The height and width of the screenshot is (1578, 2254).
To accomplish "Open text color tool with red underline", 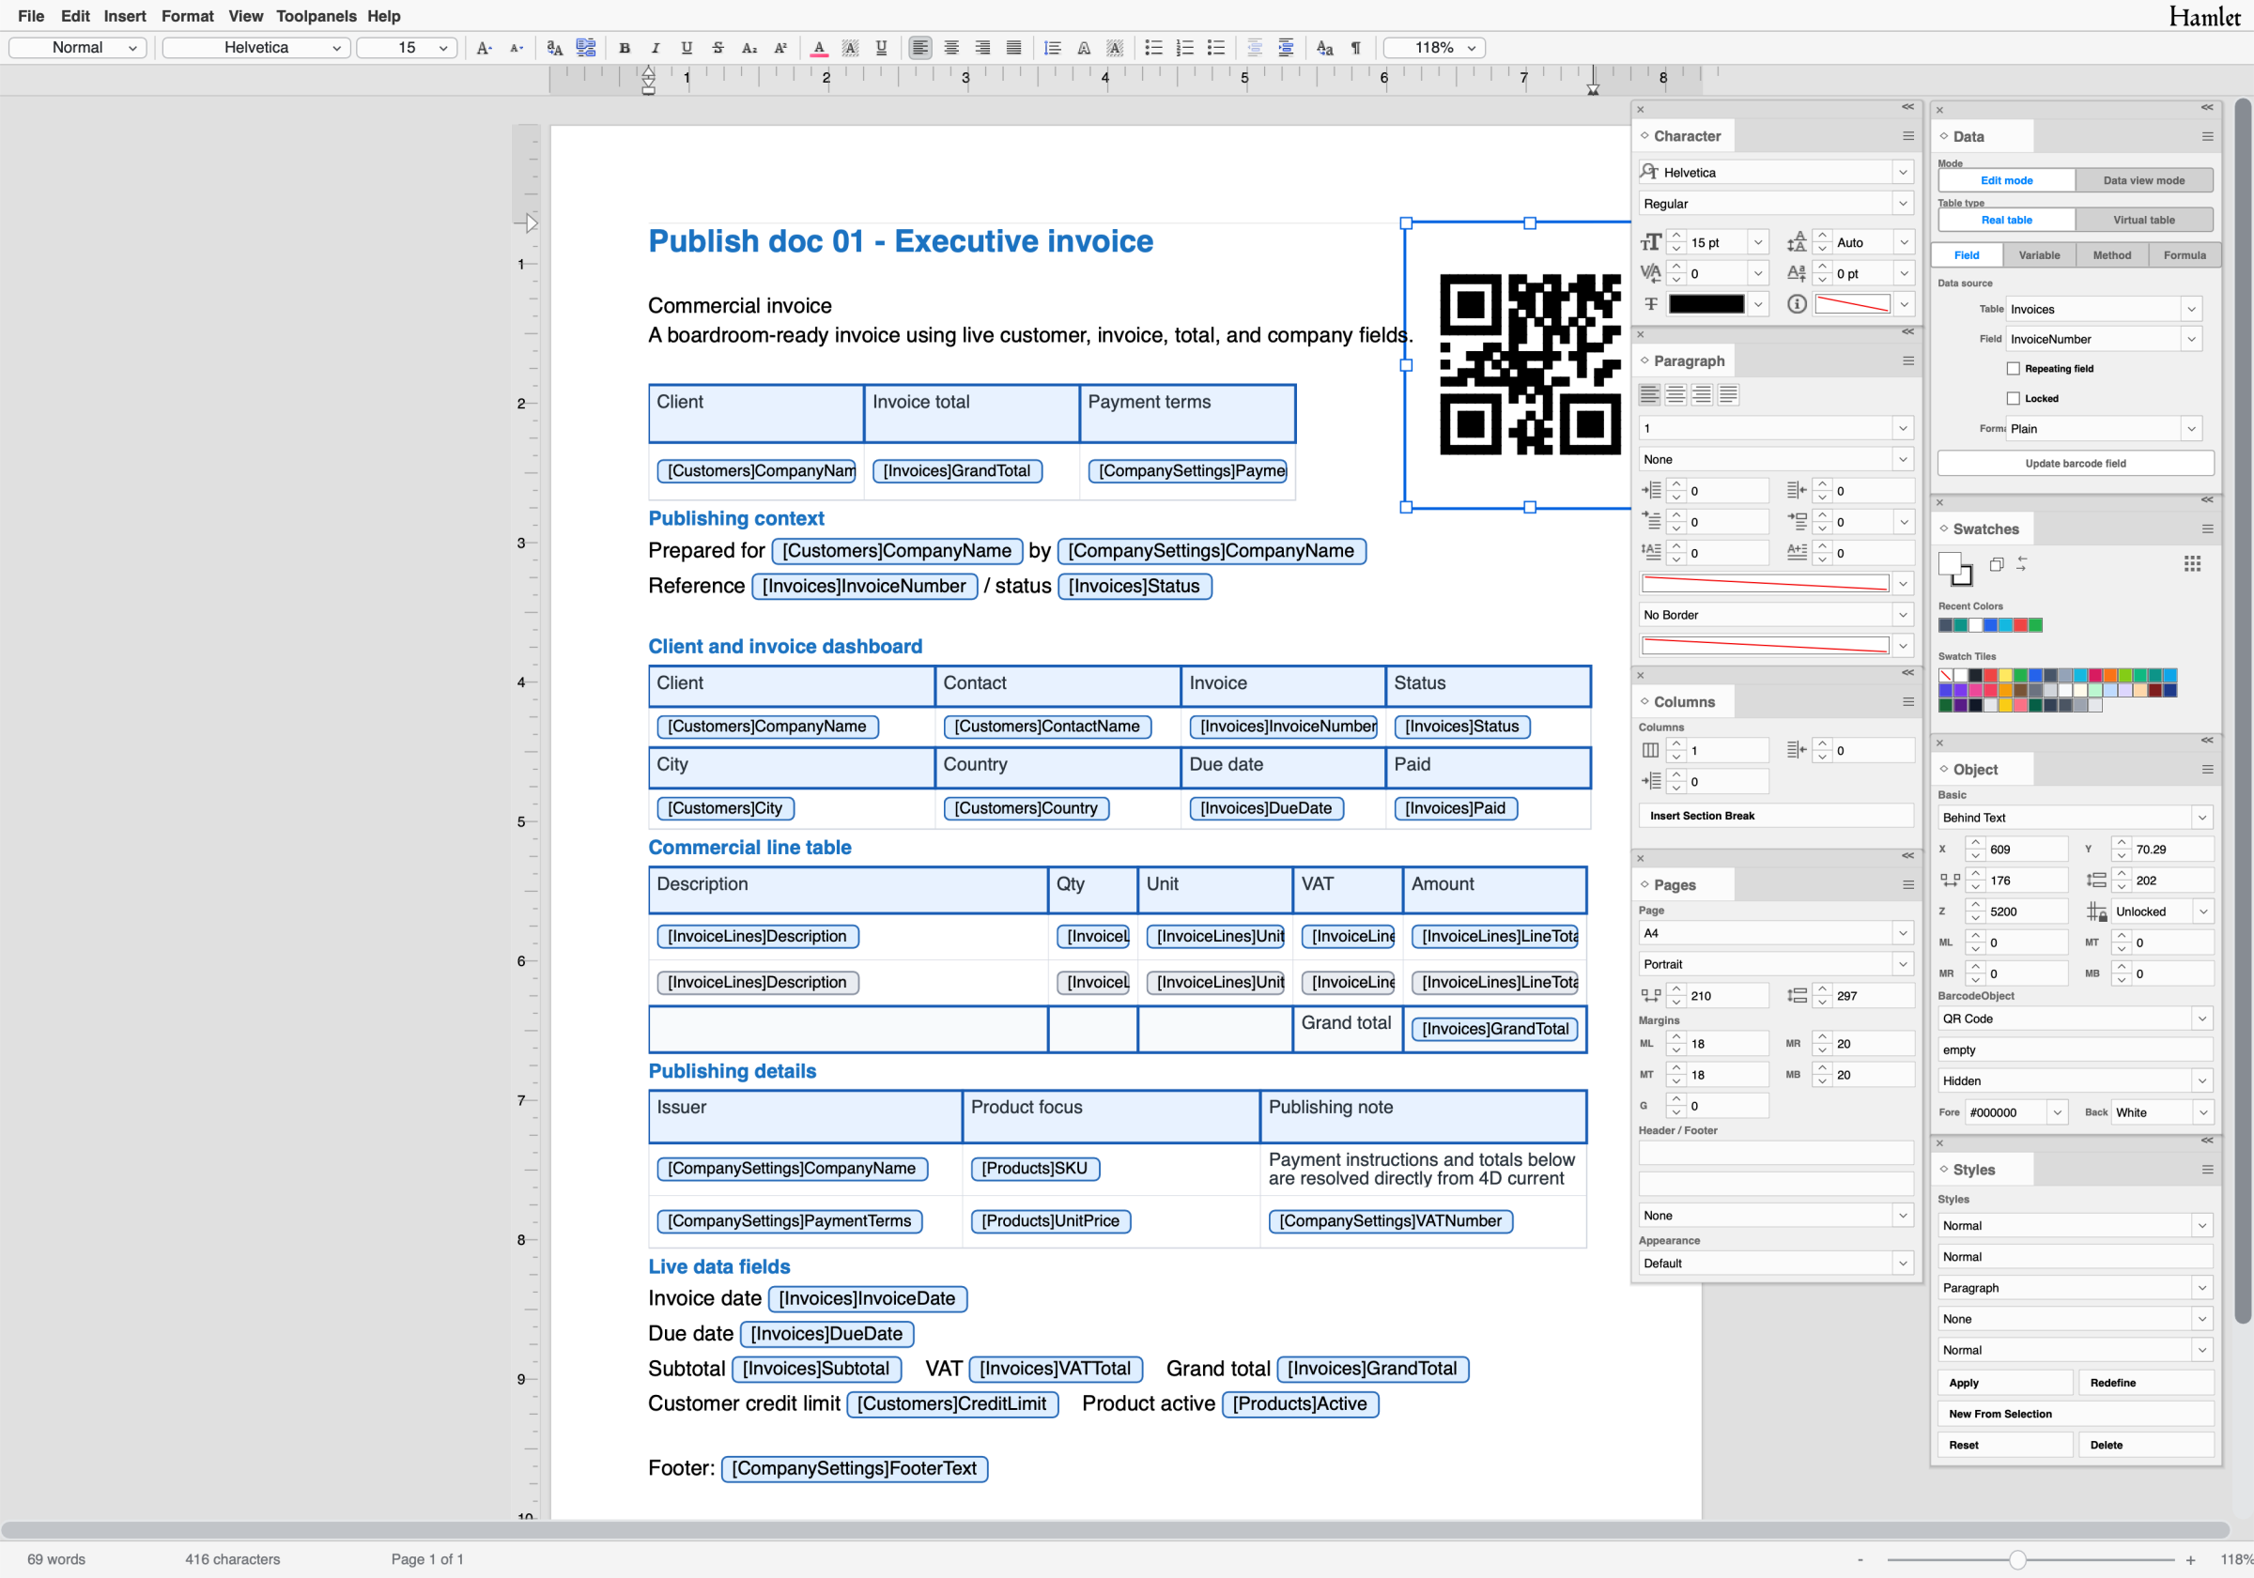I will pos(819,47).
